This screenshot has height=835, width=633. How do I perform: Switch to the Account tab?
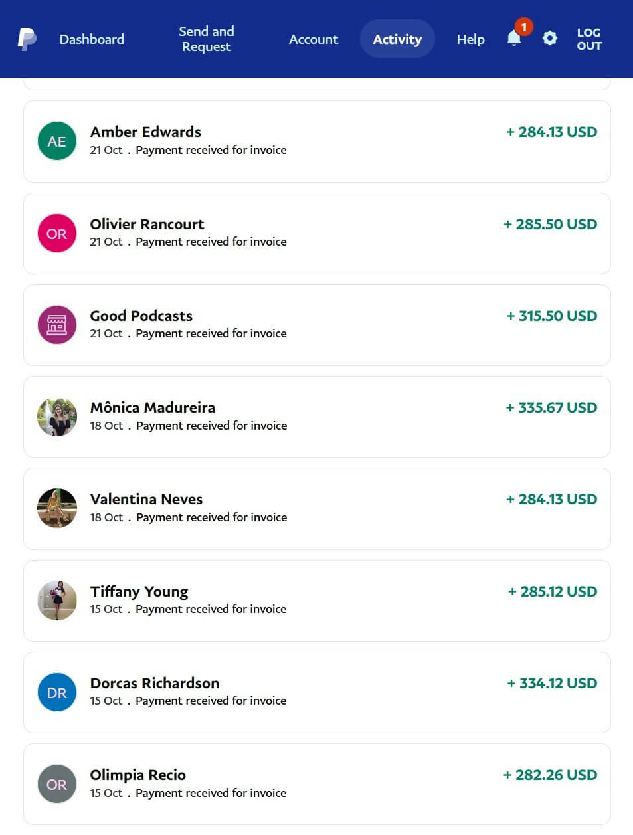click(314, 39)
